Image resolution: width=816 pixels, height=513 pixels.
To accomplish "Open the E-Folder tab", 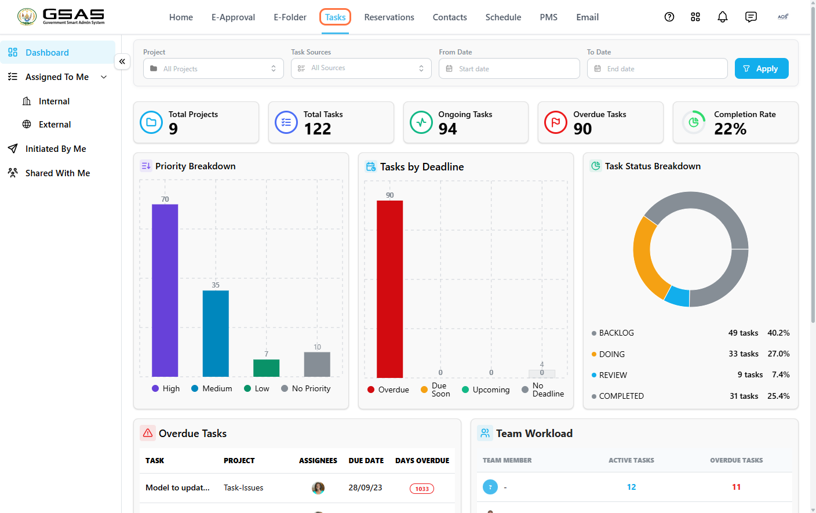I will tap(290, 17).
